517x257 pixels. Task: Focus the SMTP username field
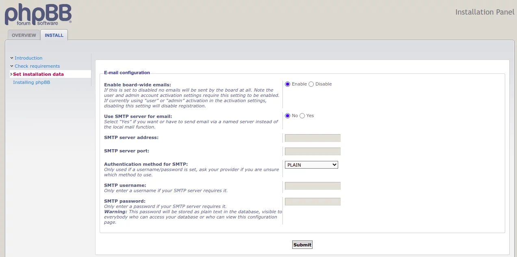313,186
